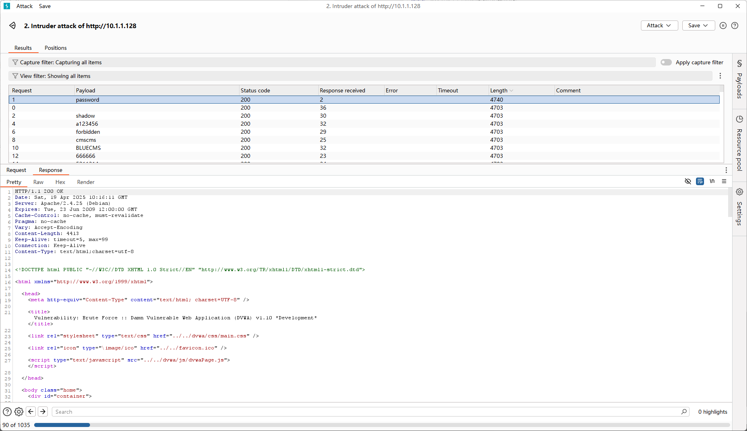747x431 pixels.
Task: Switch to the Request message tab
Action: (16, 170)
